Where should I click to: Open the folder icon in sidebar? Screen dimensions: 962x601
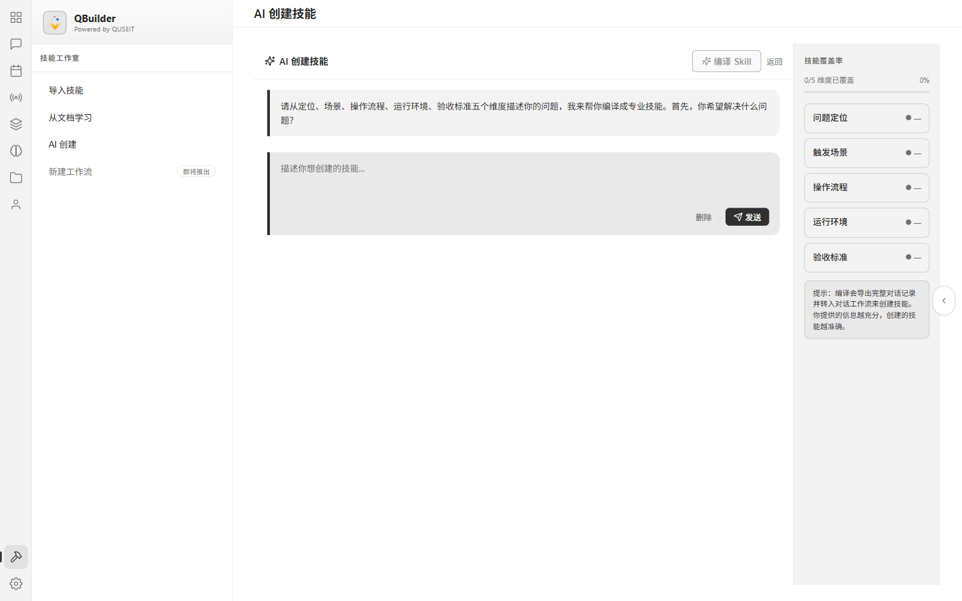point(16,178)
